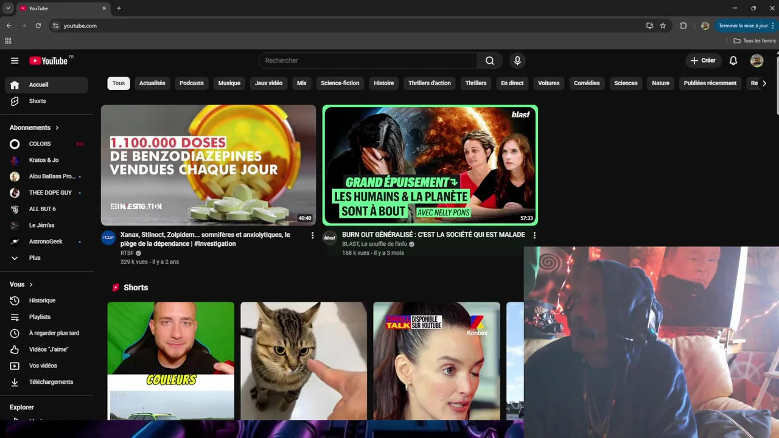Select the Musique filter chip
The width and height of the screenshot is (779, 438).
pos(229,83)
